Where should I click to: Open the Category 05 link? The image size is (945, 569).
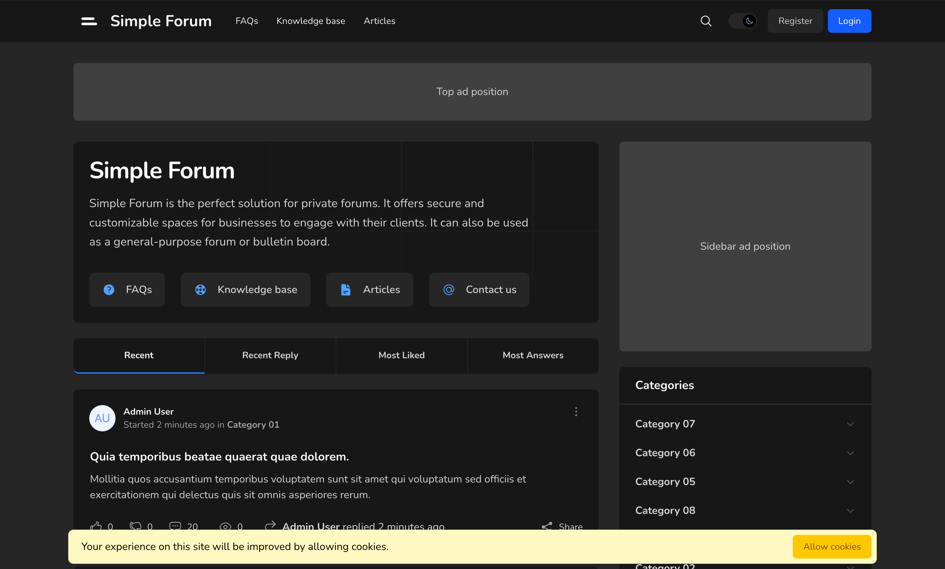pyautogui.click(x=665, y=481)
